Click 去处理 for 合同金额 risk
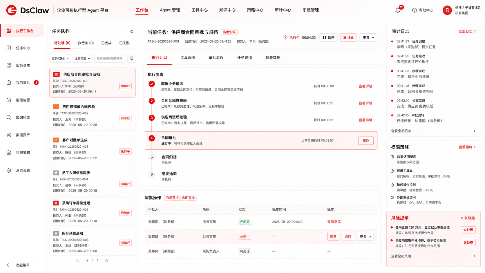 (x=468, y=230)
